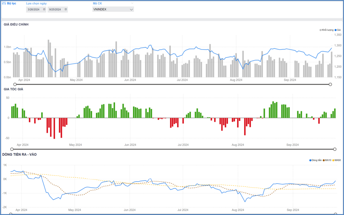Image resolution: width=344 pixels, height=215 pixels.
Task: Toggle Khối lượng series via its legend label
Action: point(328,30)
